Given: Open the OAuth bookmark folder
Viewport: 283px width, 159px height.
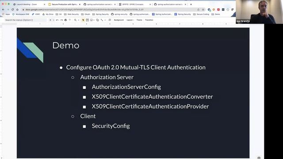Looking at the screenshot, I should (x=85, y=14).
